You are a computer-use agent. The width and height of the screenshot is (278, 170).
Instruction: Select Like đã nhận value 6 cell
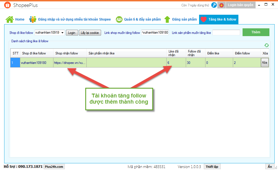click(x=176, y=62)
